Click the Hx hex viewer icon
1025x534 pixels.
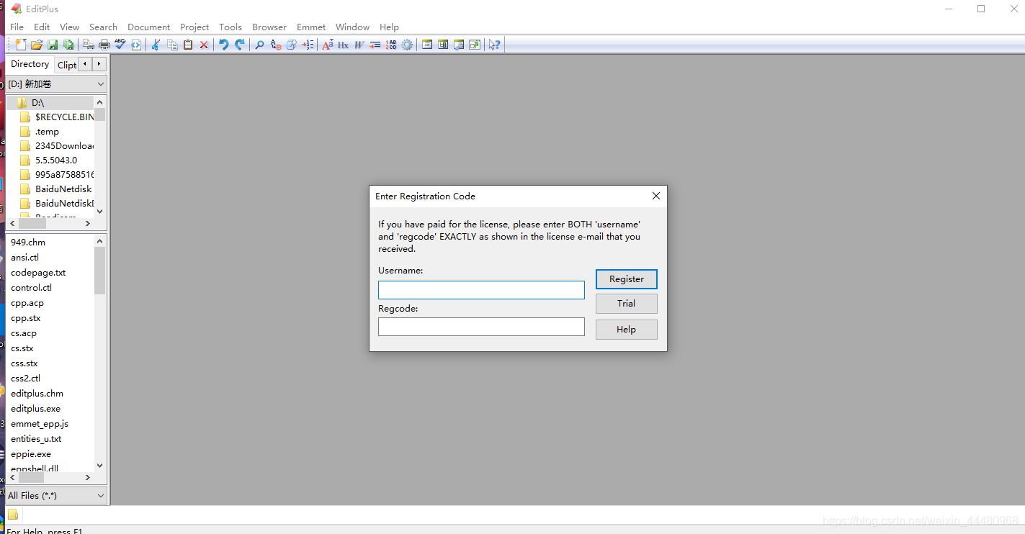pyautogui.click(x=343, y=45)
